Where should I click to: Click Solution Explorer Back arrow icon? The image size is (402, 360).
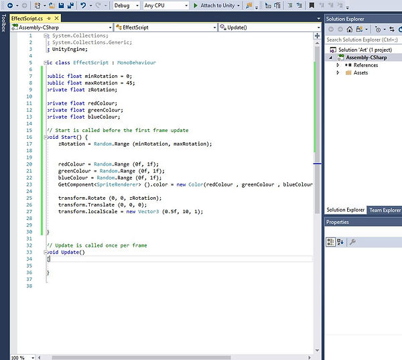(331, 29)
